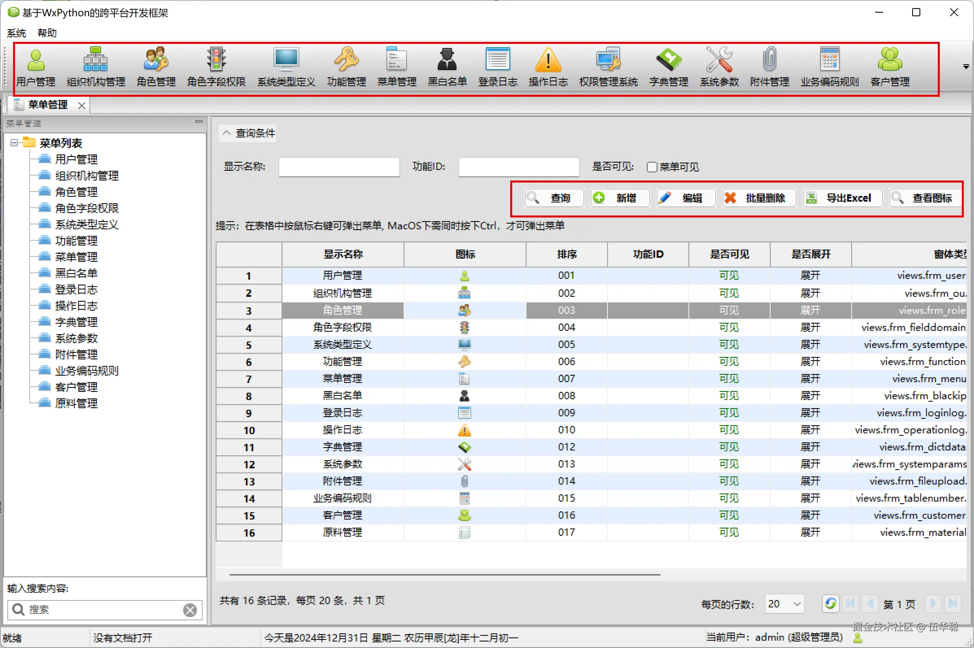
Task: Click the horizontal scrollbar under the table
Action: point(445,574)
